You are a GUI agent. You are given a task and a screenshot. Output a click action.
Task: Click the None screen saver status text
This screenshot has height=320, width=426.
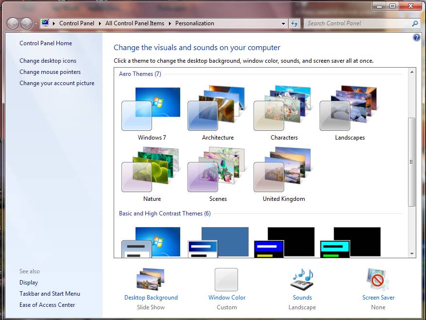[378, 307]
